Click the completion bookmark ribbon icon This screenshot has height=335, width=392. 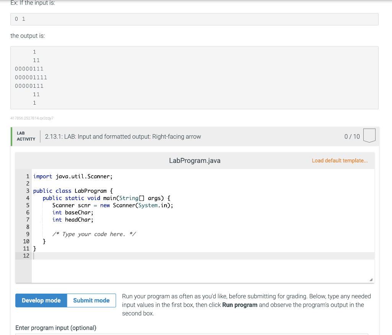(x=369, y=135)
